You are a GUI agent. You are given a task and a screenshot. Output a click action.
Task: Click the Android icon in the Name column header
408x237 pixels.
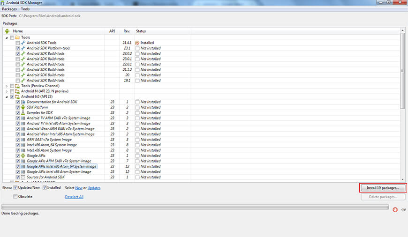(x=8, y=31)
